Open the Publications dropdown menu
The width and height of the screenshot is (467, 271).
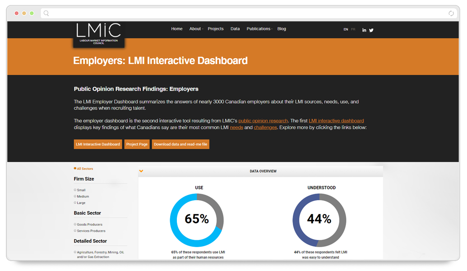pos(259,29)
